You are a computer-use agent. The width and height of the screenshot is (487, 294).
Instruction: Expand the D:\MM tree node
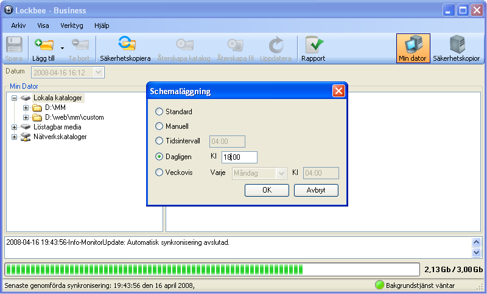(26, 108)
